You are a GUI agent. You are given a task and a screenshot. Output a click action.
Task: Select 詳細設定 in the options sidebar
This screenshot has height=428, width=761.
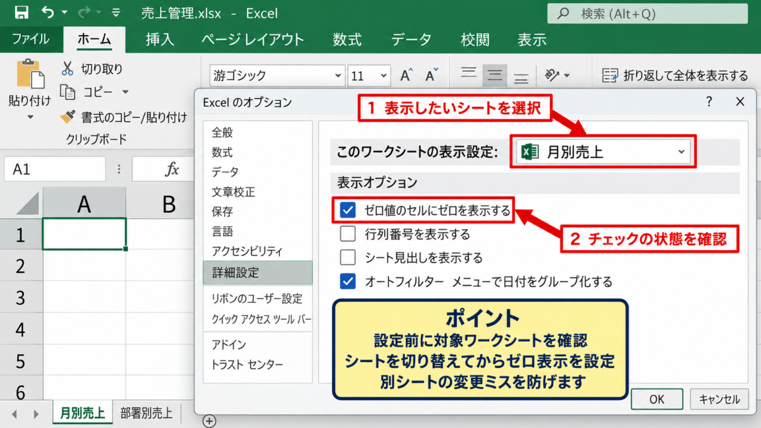click(x=257, y=272)
